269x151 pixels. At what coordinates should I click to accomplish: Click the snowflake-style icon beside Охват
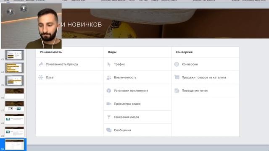(41, 77)
